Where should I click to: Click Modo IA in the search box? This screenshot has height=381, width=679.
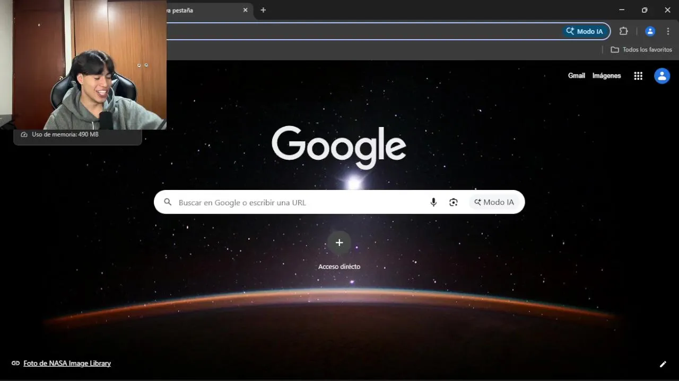(x=494, y=202)
